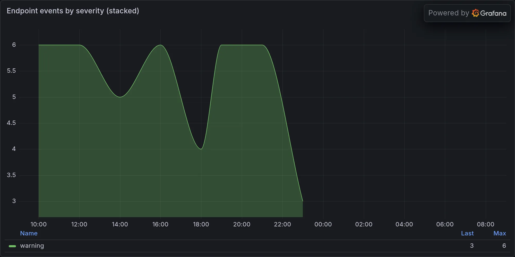Click the 16:00 x-axis time label
Screen dimensions: 515x257
(160, 224)
